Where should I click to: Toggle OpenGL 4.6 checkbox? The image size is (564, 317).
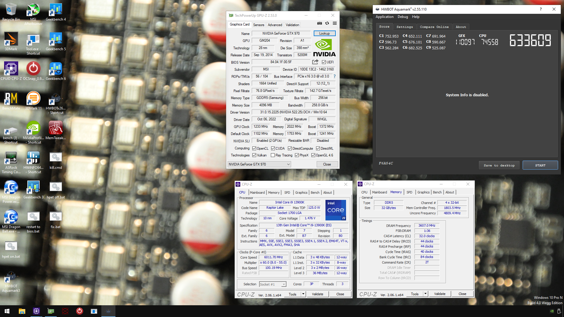point(313,155)
